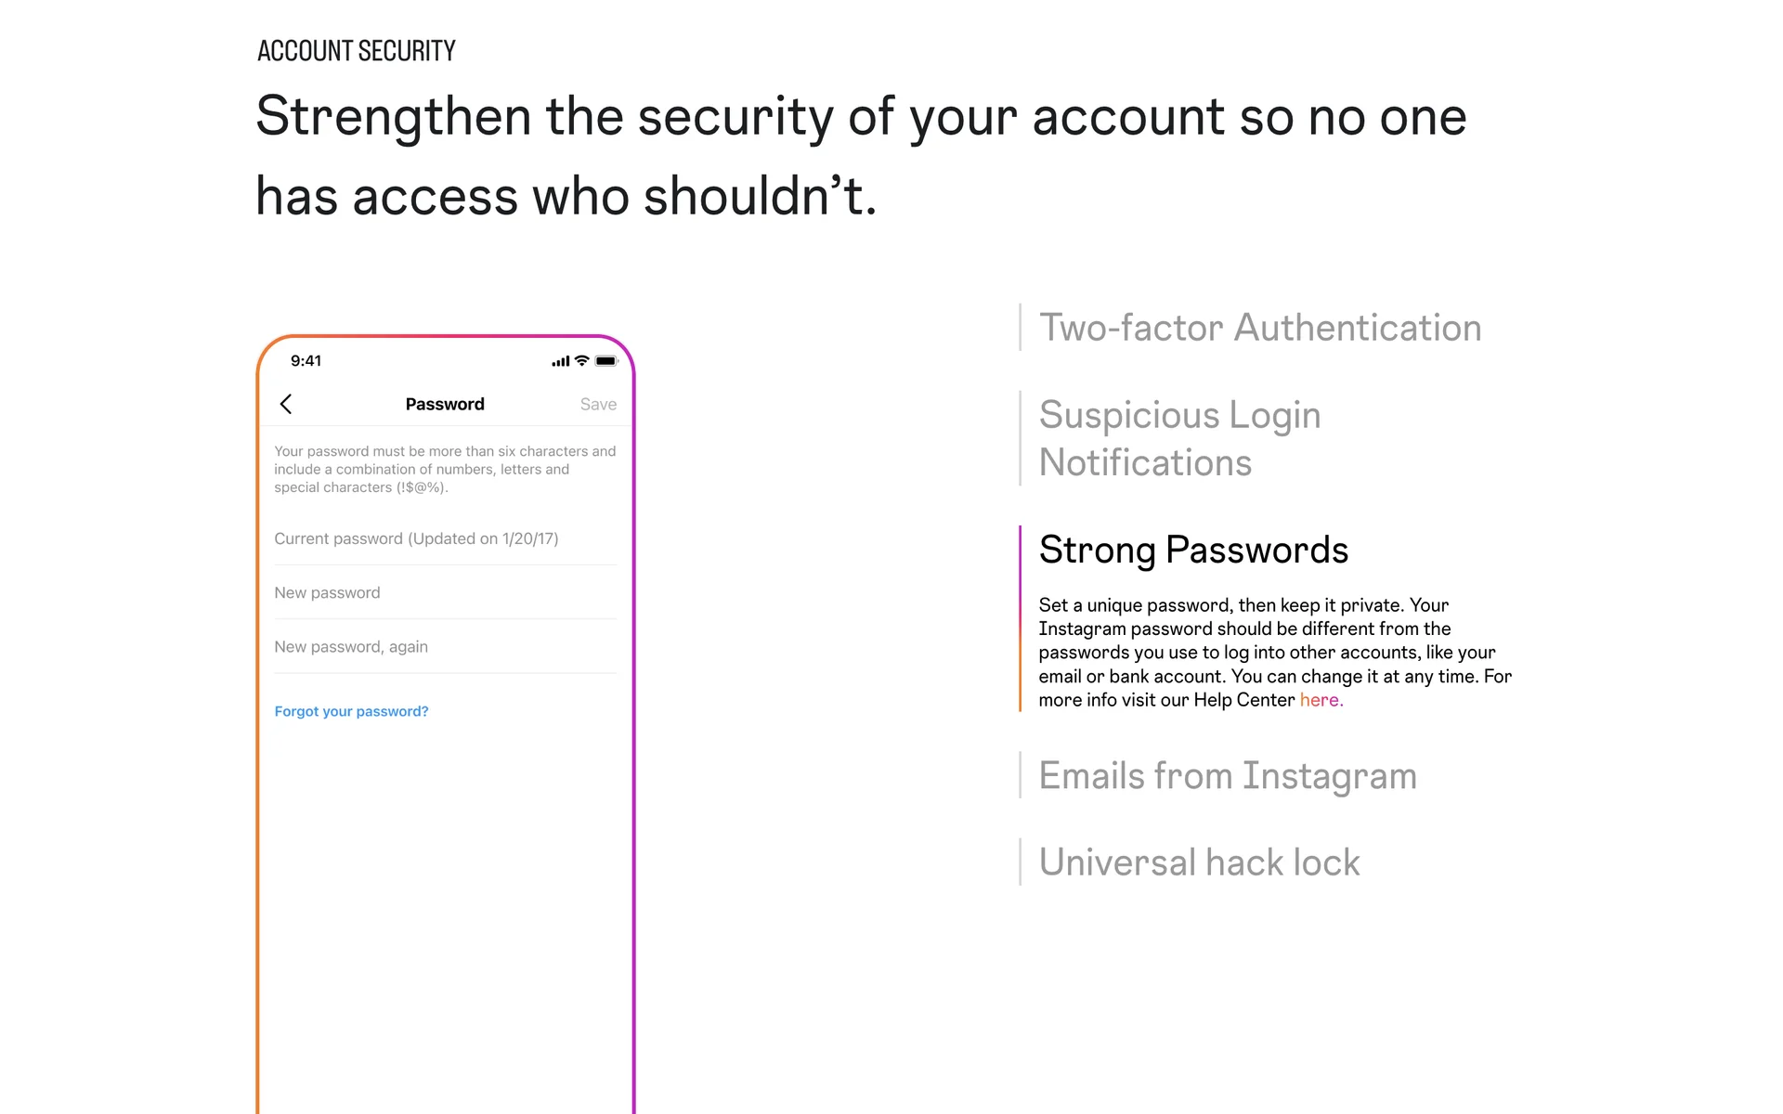Screen dimensions: 1783x1114
Task: Expand the Emails from Instagram section
Action: [1228, 776]
